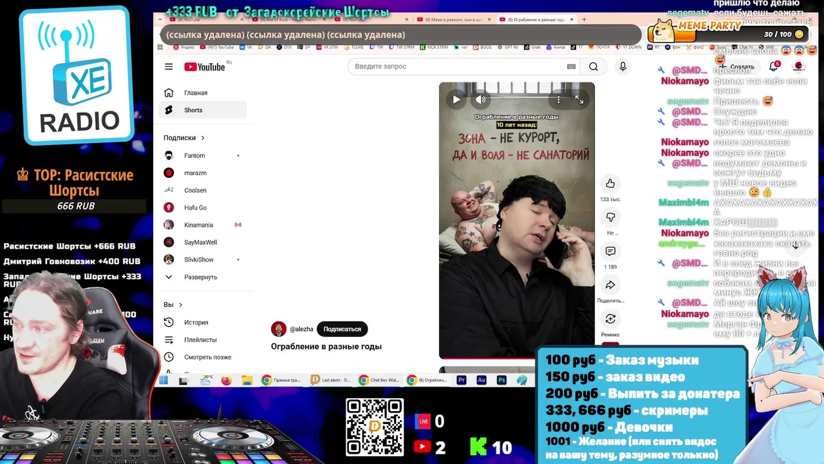Open the KICK STRM bookmark
This screenshot has height=464, width=824.
coord(433,47)
